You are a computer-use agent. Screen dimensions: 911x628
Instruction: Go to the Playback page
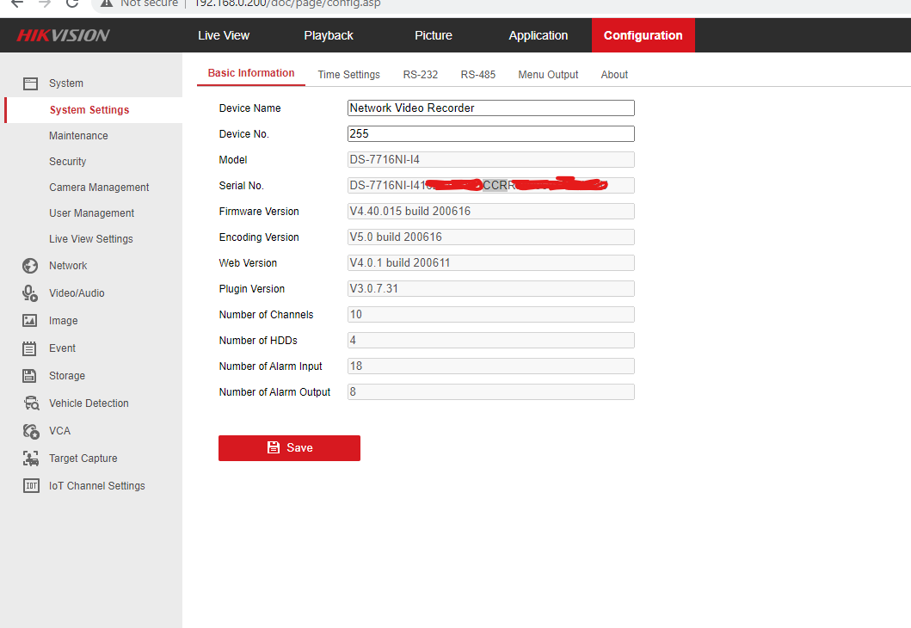point(329,35)
